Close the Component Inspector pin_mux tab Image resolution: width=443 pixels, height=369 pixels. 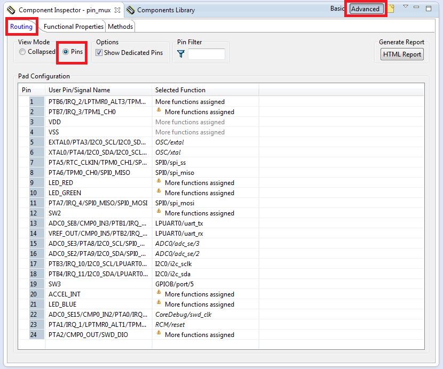click(117, 10)
